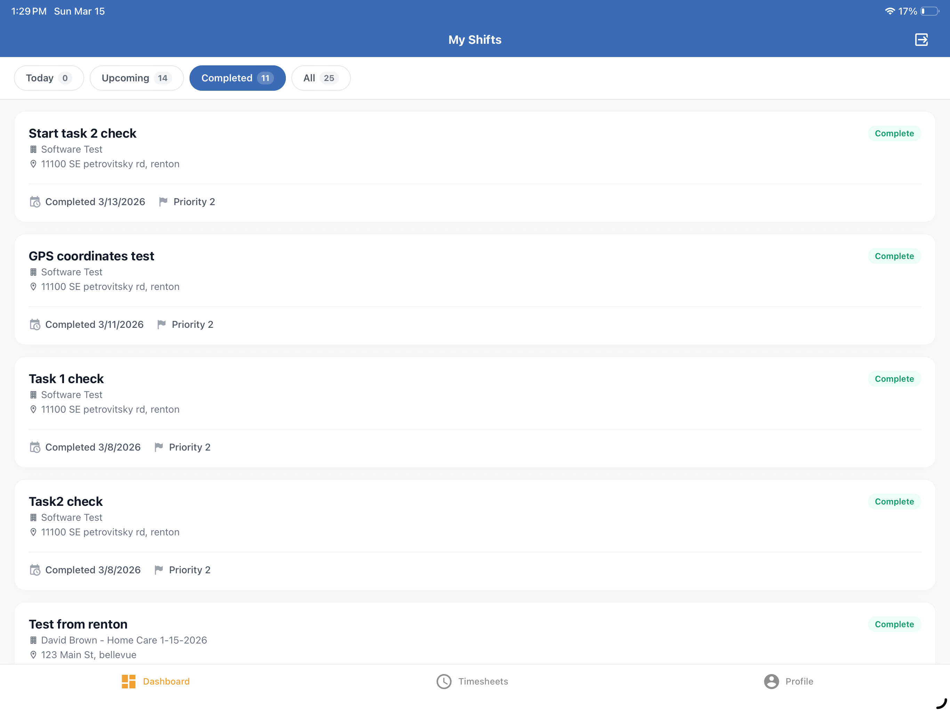Click building icon on Task 1 check
The width and height of the screenshot is (950, 712).
[x=33, y=395]
